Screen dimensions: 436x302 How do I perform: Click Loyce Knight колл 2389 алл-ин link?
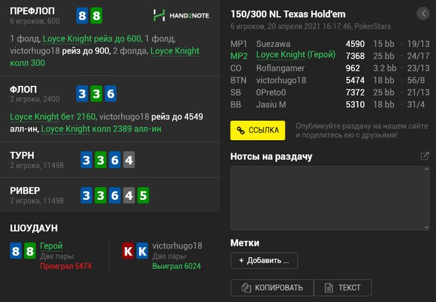click(x=101, y=129)
